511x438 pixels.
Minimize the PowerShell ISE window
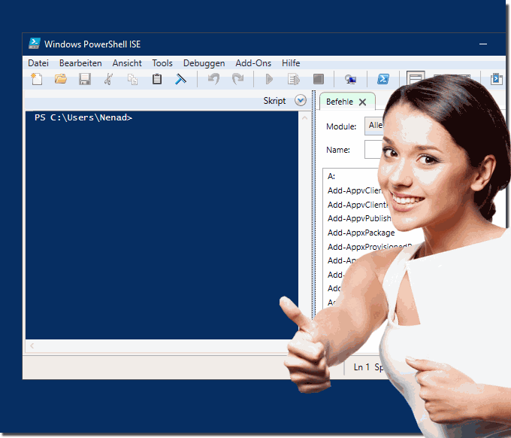pos(483,44)
